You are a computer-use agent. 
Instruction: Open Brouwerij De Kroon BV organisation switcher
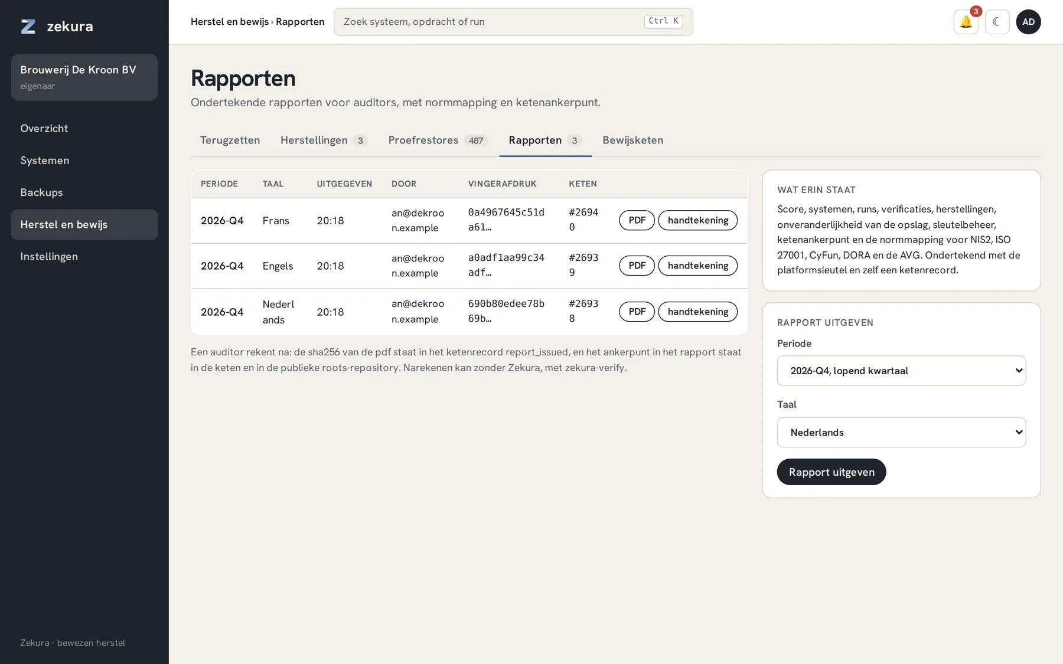tap(84, 77)
